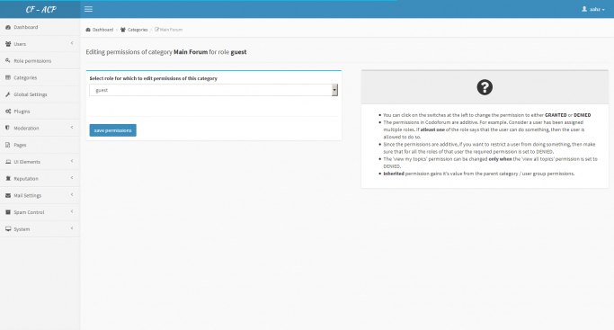
Task: Click the Categories table icon in sidebar
Action: click(8, 77)
